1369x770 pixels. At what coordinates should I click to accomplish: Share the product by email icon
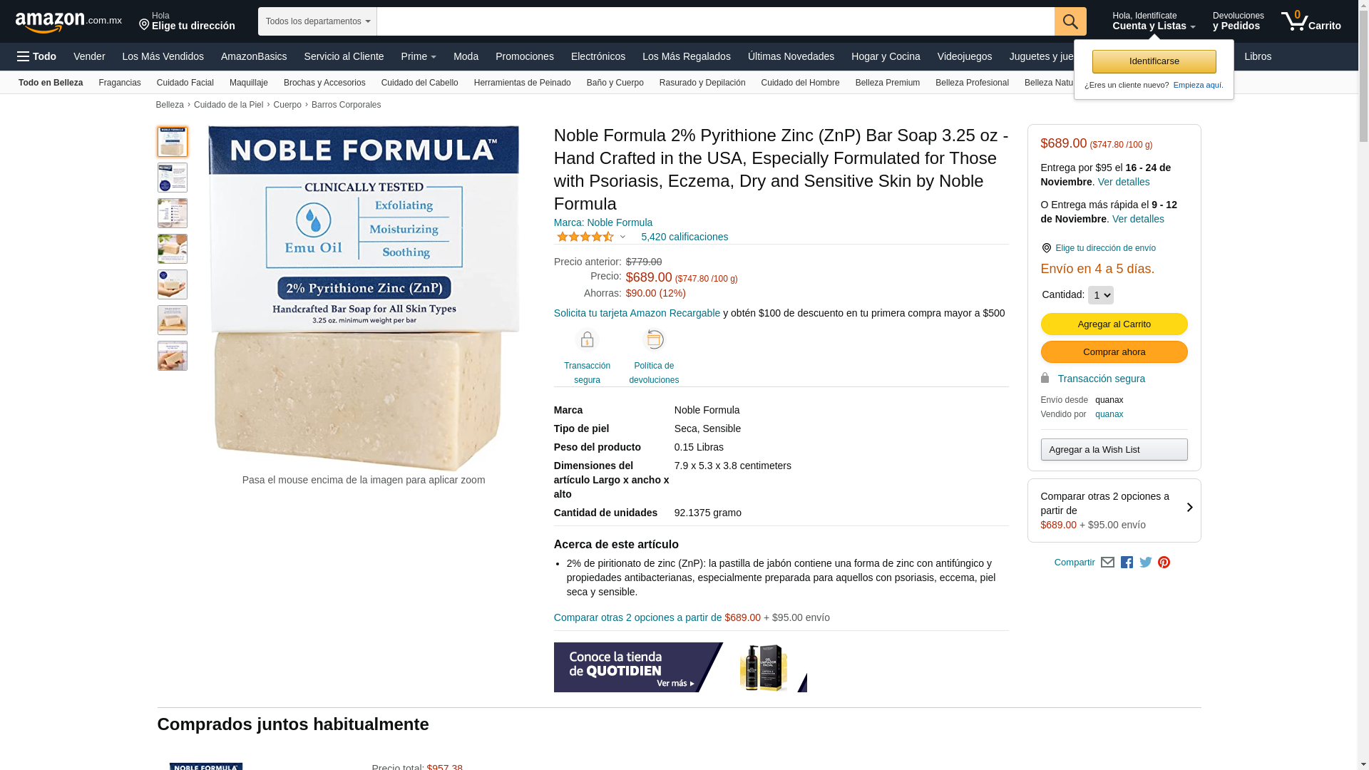[1107, 563]
